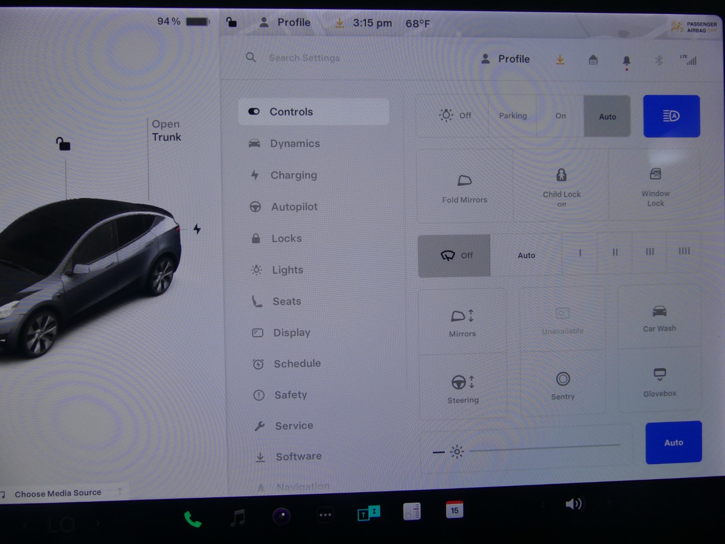The height and width of the screenshot is (544, 725).
Task: Open the three-dots app launcher
Action: pos(325,515)
